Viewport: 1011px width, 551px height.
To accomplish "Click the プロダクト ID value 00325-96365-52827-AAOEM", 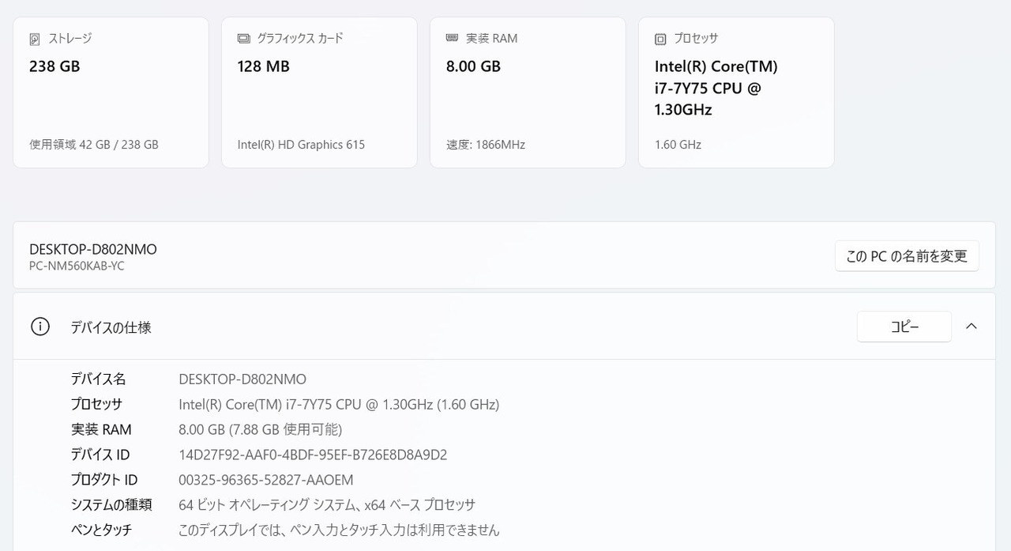I will [266, 480].
